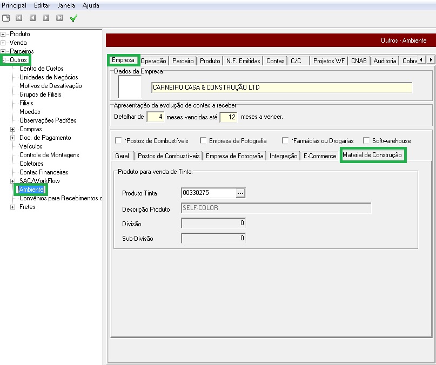Go to previous record arrow icon

click(x=32, y=18)
